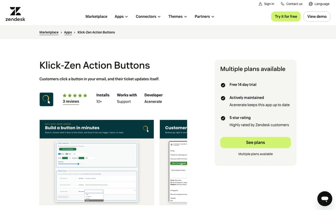
Task: Click the 5 star rating checkmark icon
Action: point(223,118)
